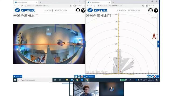Take snapshot with left window camera icon
This screenshot has height=96, width=172.
click(79, 77)
